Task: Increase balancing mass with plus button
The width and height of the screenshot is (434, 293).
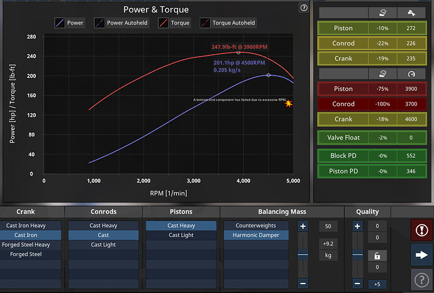Action: coord(303,226)
